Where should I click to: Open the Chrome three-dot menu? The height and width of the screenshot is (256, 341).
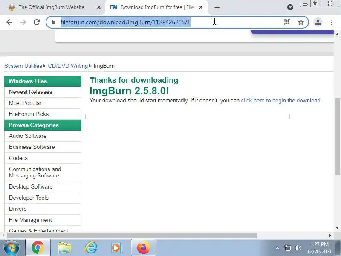(332, 22)
